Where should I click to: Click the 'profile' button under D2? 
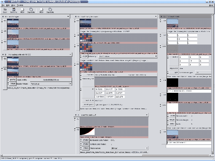tap(13, 80)
